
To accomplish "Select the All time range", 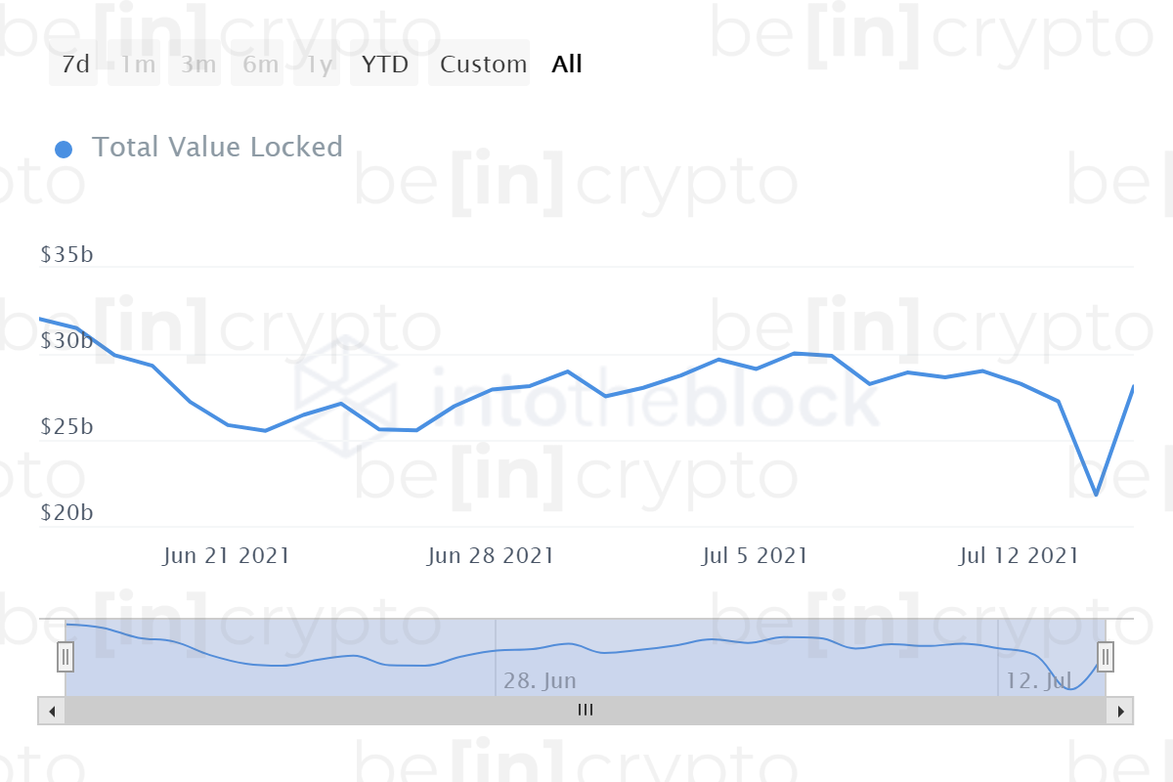I will (x=567, y=65).
